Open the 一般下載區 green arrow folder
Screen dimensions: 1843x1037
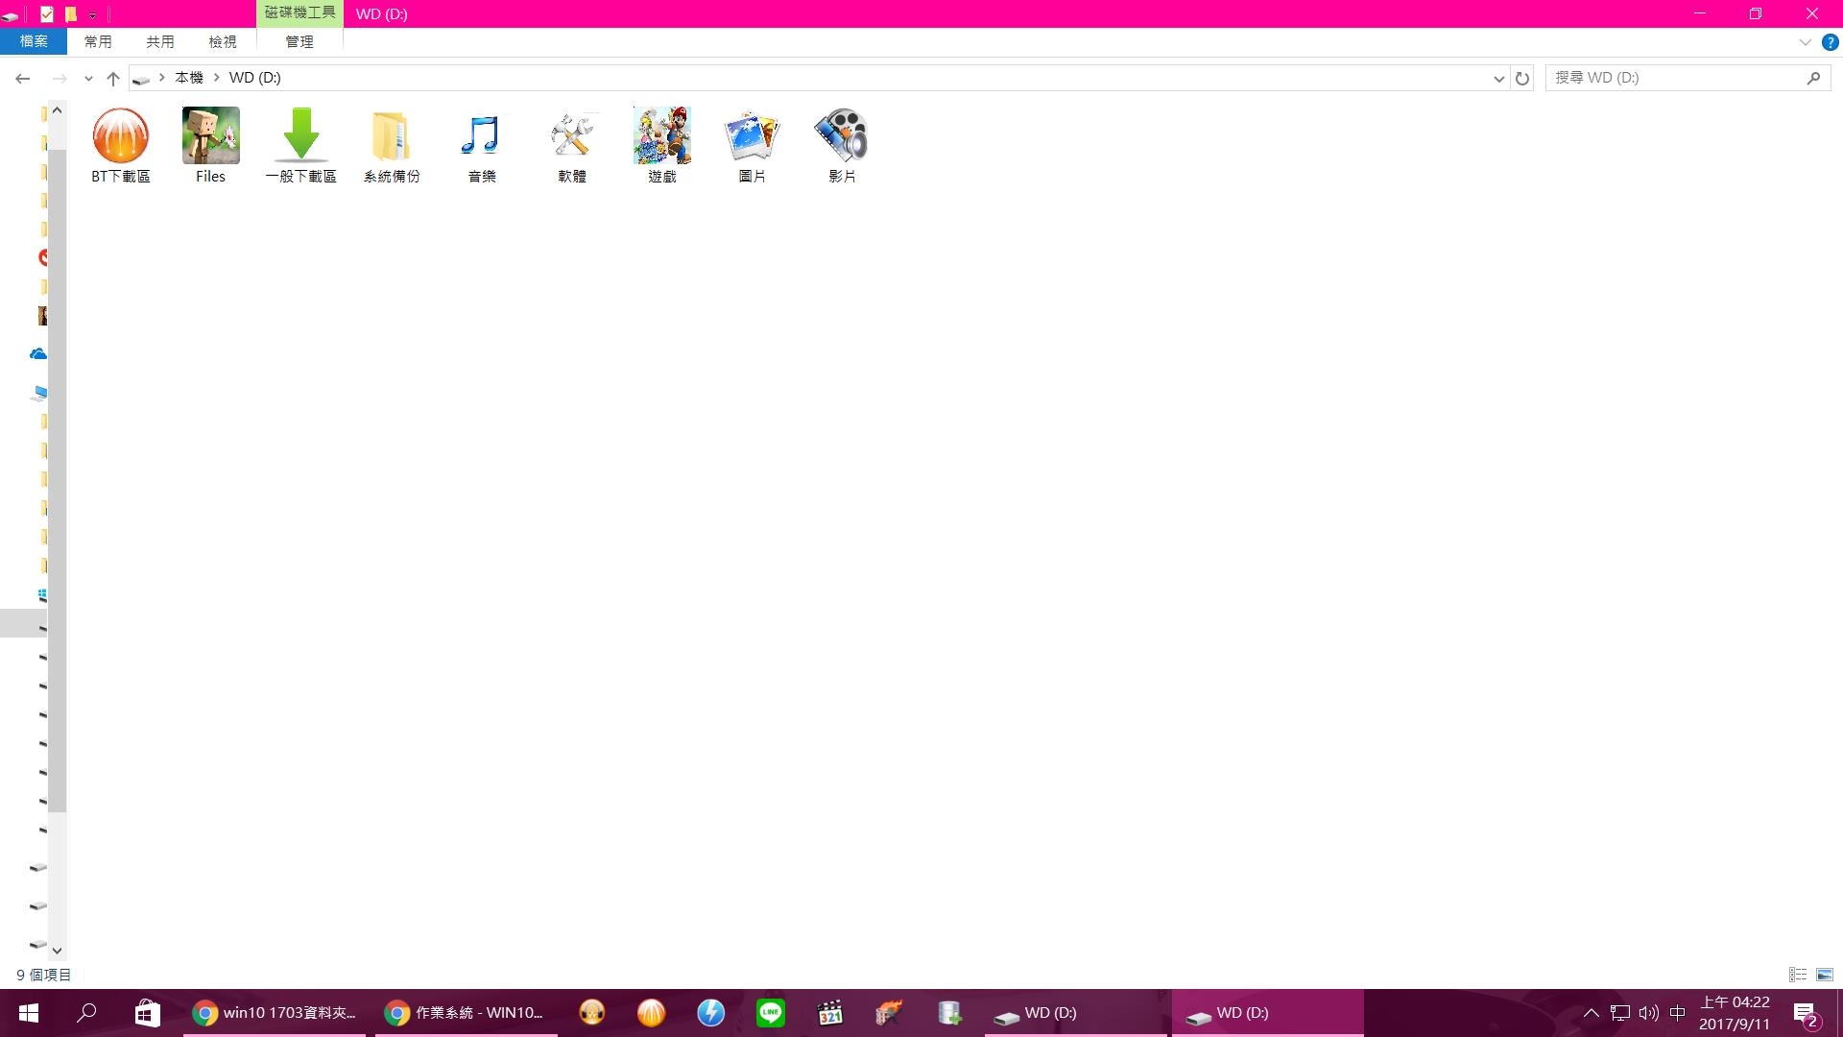coord(300,145)
